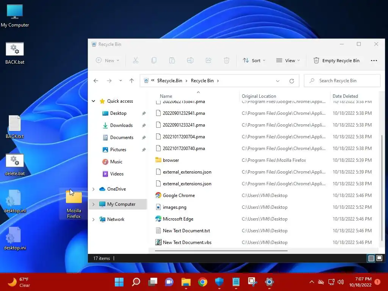Switch to details view layout icon

[x=371, y=258]
